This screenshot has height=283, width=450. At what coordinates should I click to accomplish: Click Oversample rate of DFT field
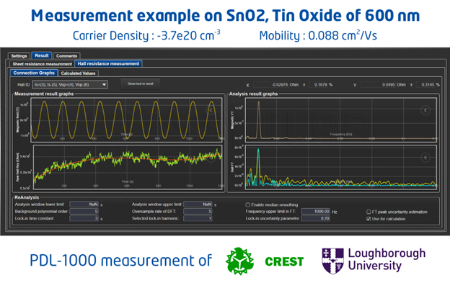(x=198, y=212)
